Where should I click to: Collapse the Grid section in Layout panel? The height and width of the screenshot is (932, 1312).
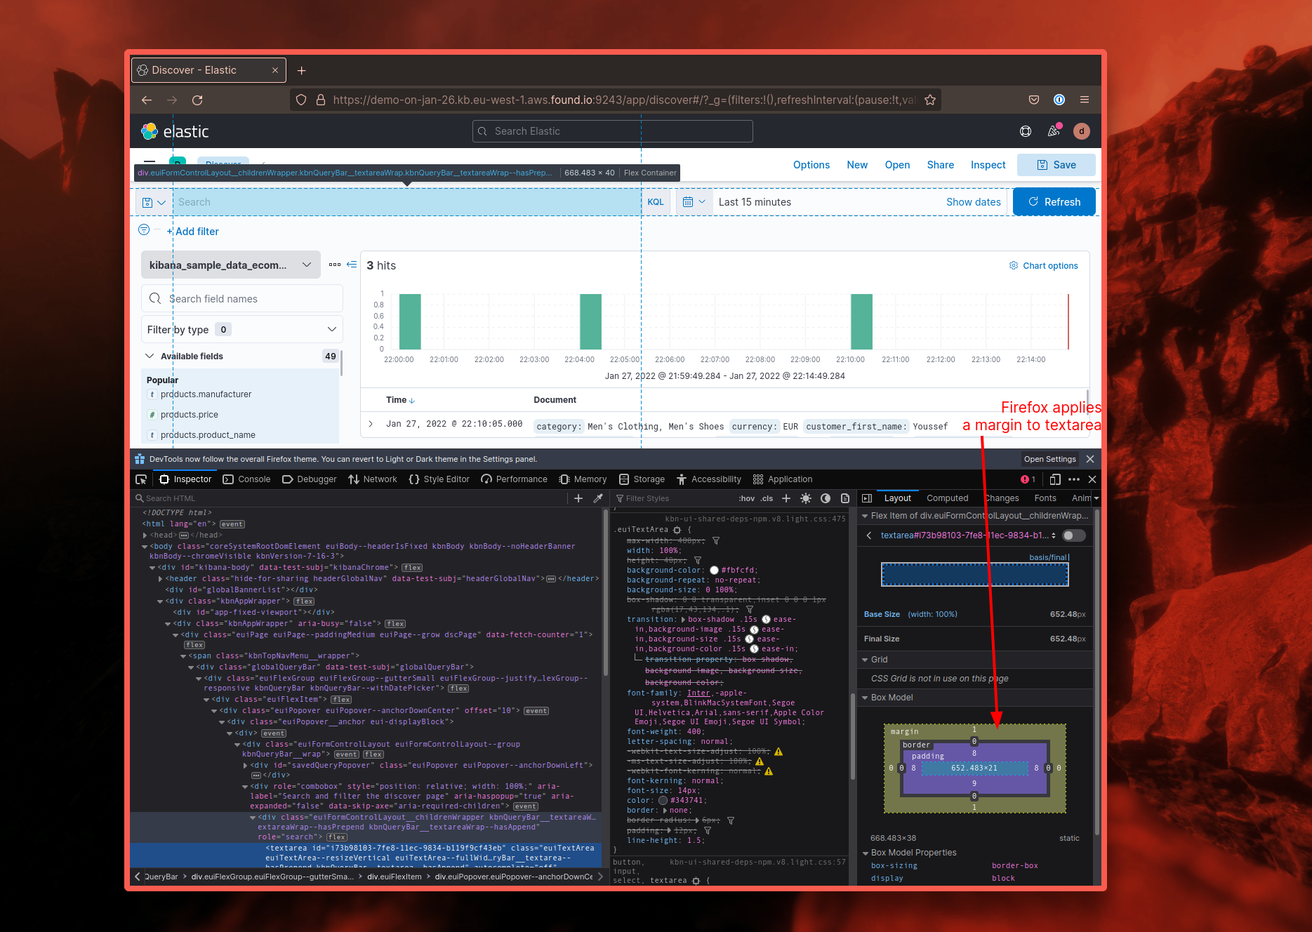(866, 660)
